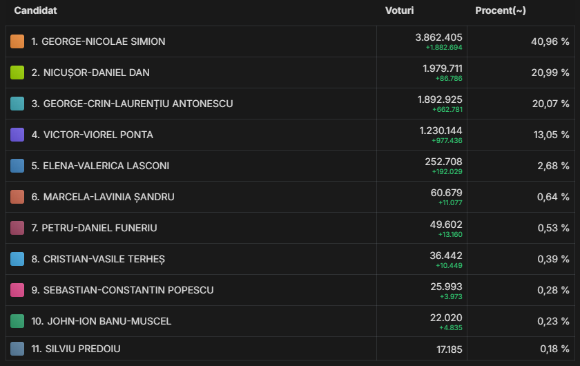Click Victor-Viorel Ponta's vote count 1.230.144
Image resolution: width=580 pixels, height=366 pixels.
point(441,131)
